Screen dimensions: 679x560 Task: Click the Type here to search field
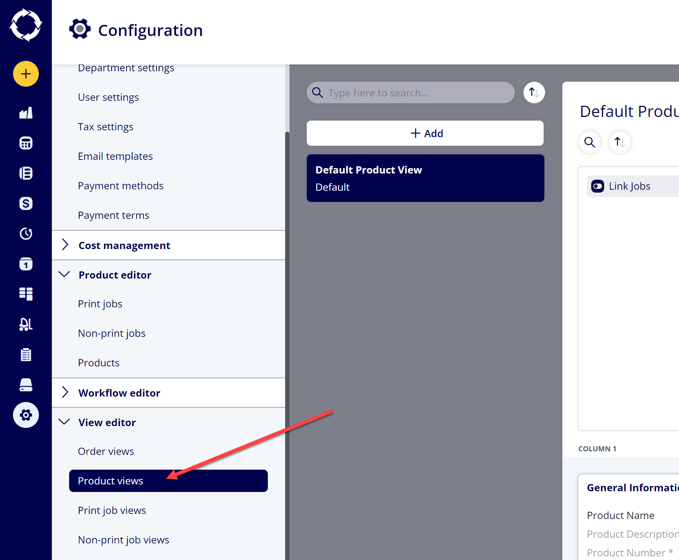(411, 92)
